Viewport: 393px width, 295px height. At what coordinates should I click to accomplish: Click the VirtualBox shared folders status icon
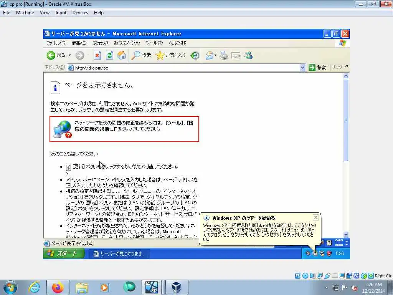pos(334,276)
